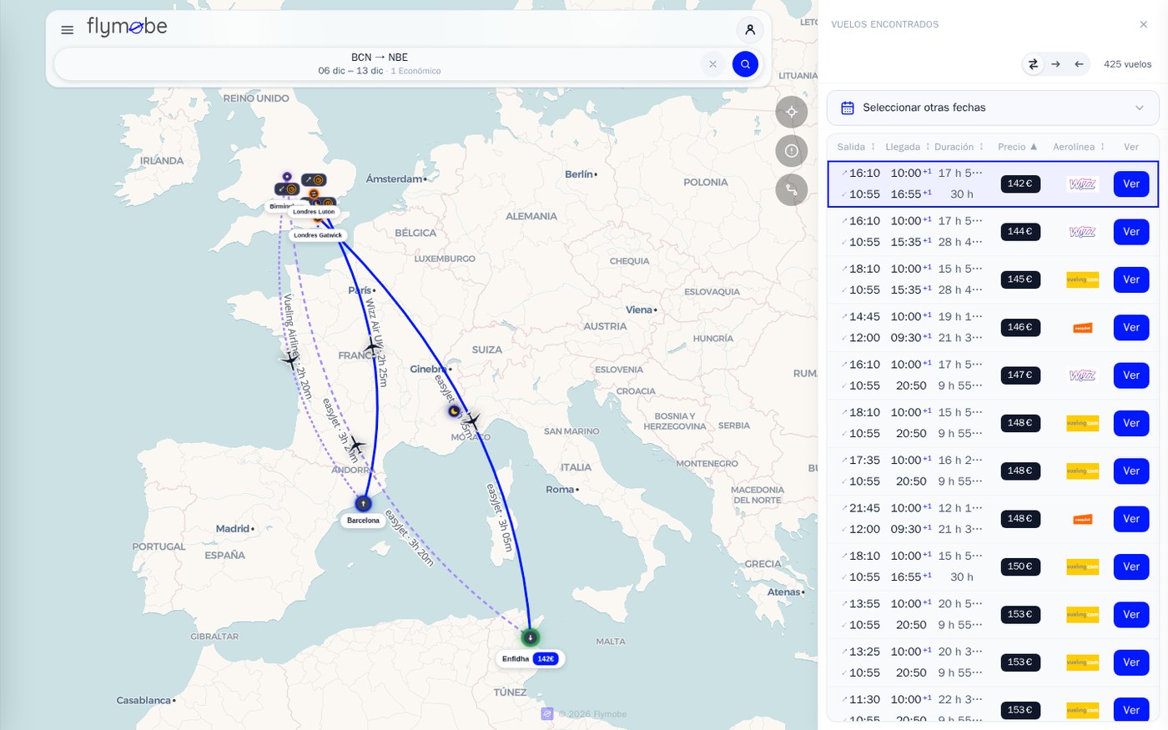Sort flights by Aerolínea column

coord(1079,147)
